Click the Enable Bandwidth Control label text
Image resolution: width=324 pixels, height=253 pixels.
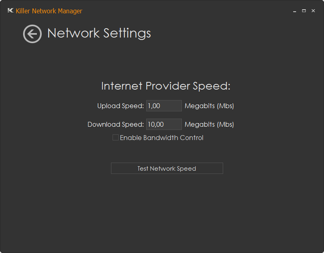click(162, 138)
